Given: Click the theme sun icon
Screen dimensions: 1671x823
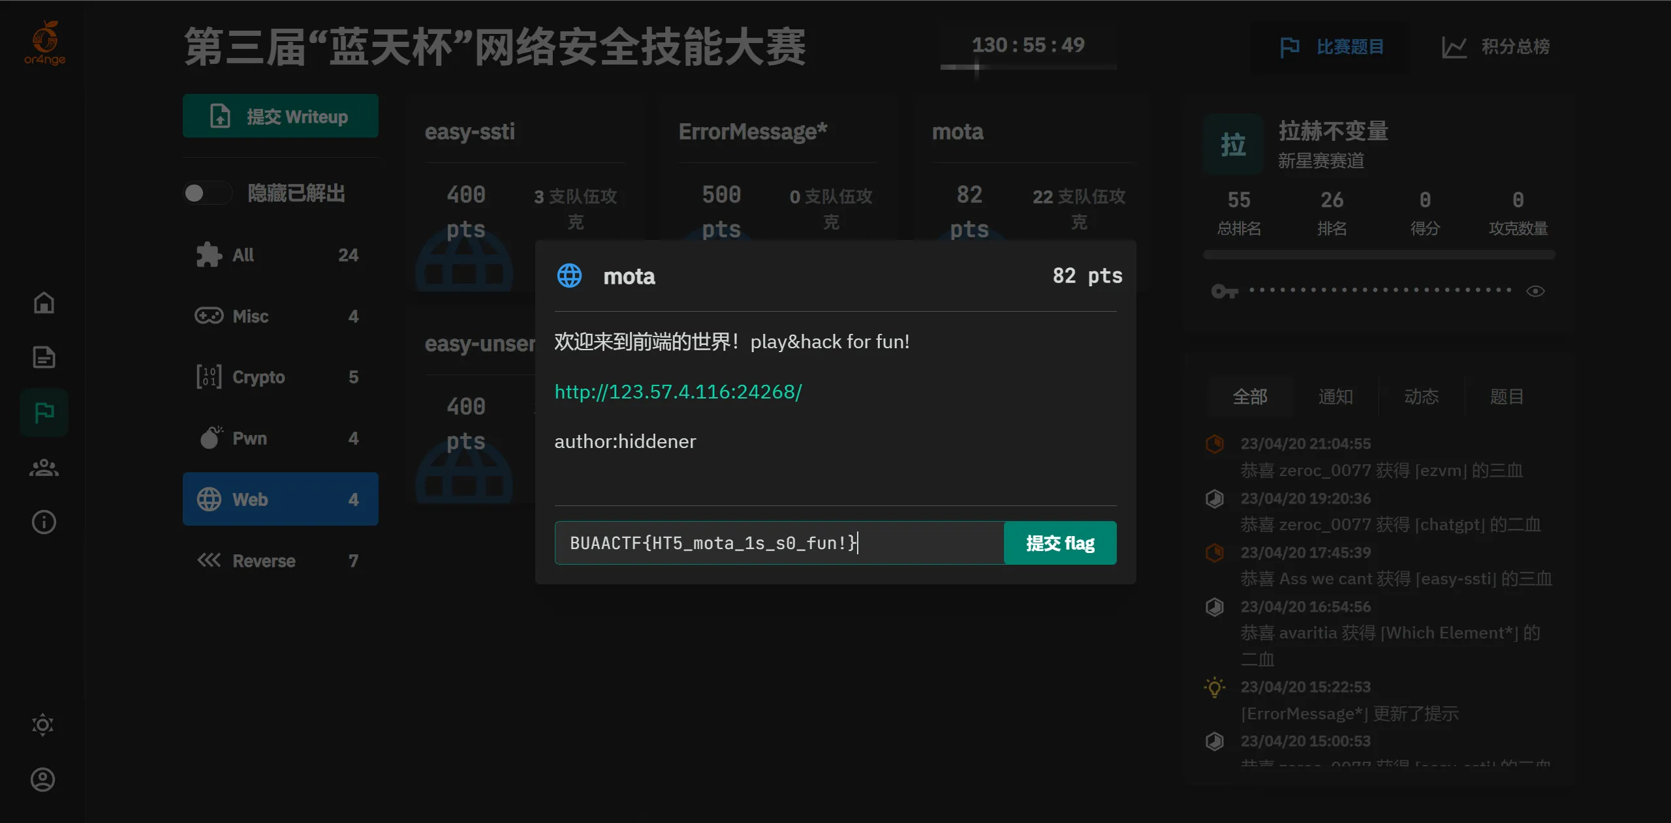Looking at the screenshot, I should point(43,725).
